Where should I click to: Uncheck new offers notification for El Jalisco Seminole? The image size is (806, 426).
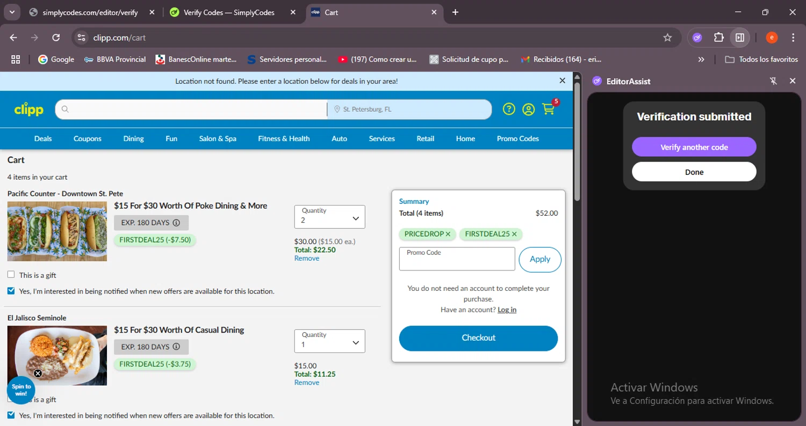coord(11,415)
